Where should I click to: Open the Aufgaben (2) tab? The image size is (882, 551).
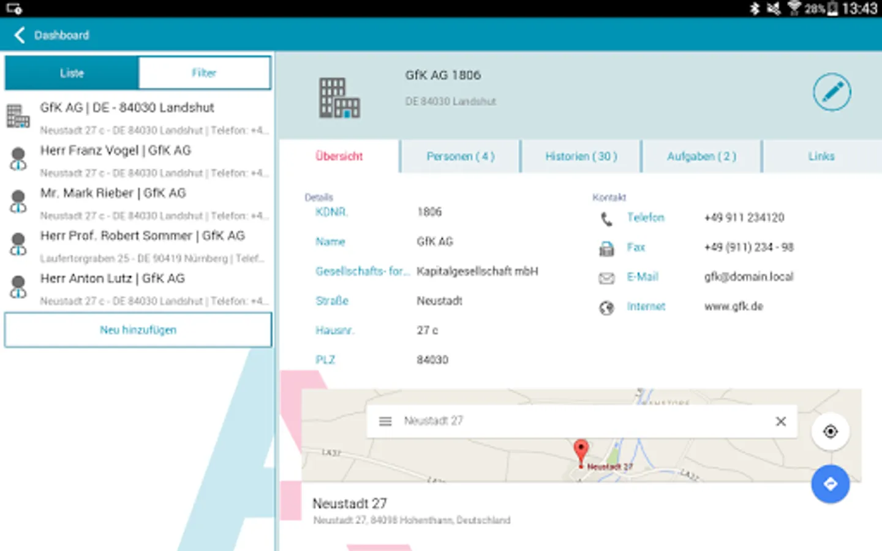(702, 156)
